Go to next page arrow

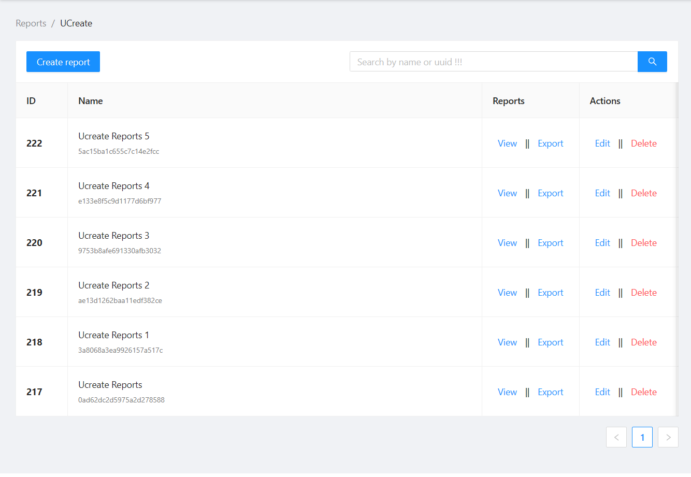(668, 437)
